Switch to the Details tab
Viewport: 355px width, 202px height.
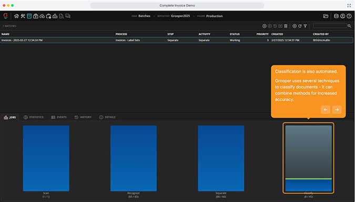click(x=107, y=118)
